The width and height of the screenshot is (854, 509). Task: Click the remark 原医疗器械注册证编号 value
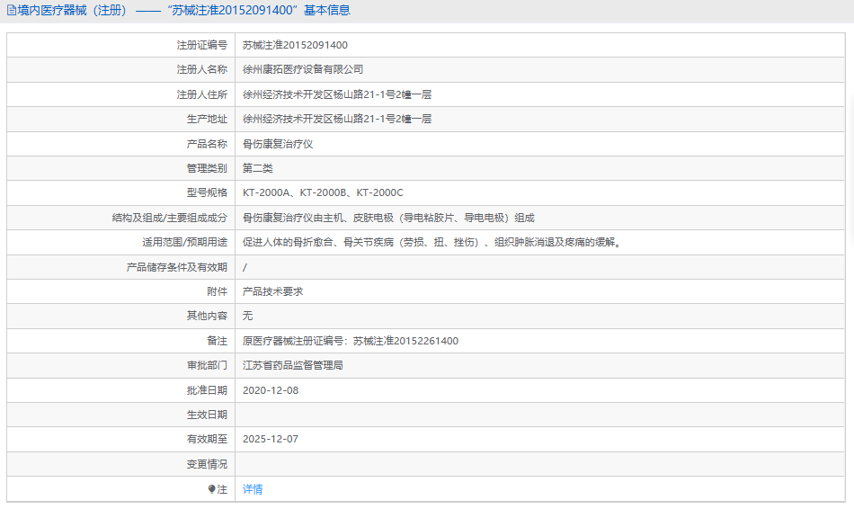click(x=351, y=341)
